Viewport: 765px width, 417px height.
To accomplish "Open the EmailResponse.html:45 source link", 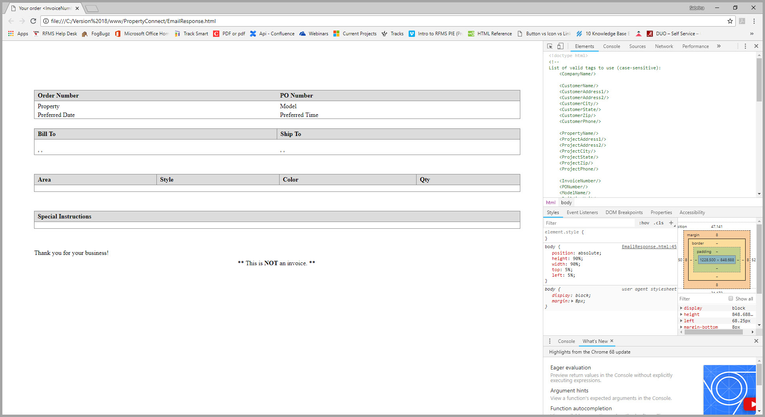I will (649, 247).
